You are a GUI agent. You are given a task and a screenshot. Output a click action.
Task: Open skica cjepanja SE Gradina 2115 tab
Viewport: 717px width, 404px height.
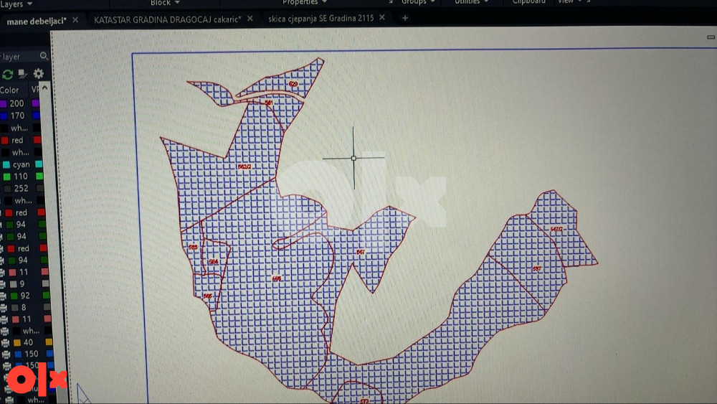pyautogui.click(x=321, y=19)
